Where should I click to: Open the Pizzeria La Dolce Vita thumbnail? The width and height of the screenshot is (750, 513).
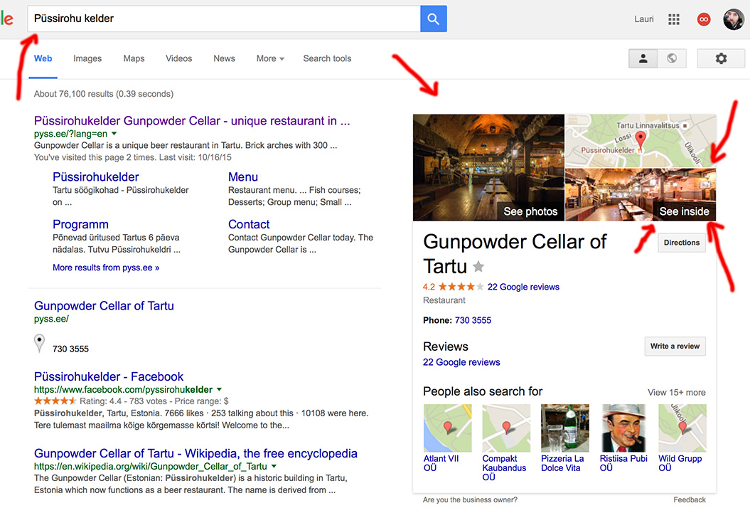point(565,428)
